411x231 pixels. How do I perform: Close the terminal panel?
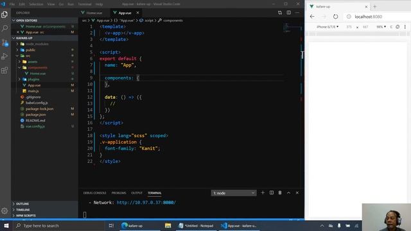297,193
